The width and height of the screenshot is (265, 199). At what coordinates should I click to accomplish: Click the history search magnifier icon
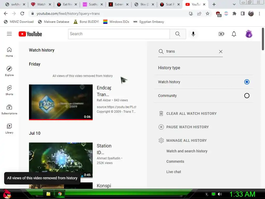(161, 52)
